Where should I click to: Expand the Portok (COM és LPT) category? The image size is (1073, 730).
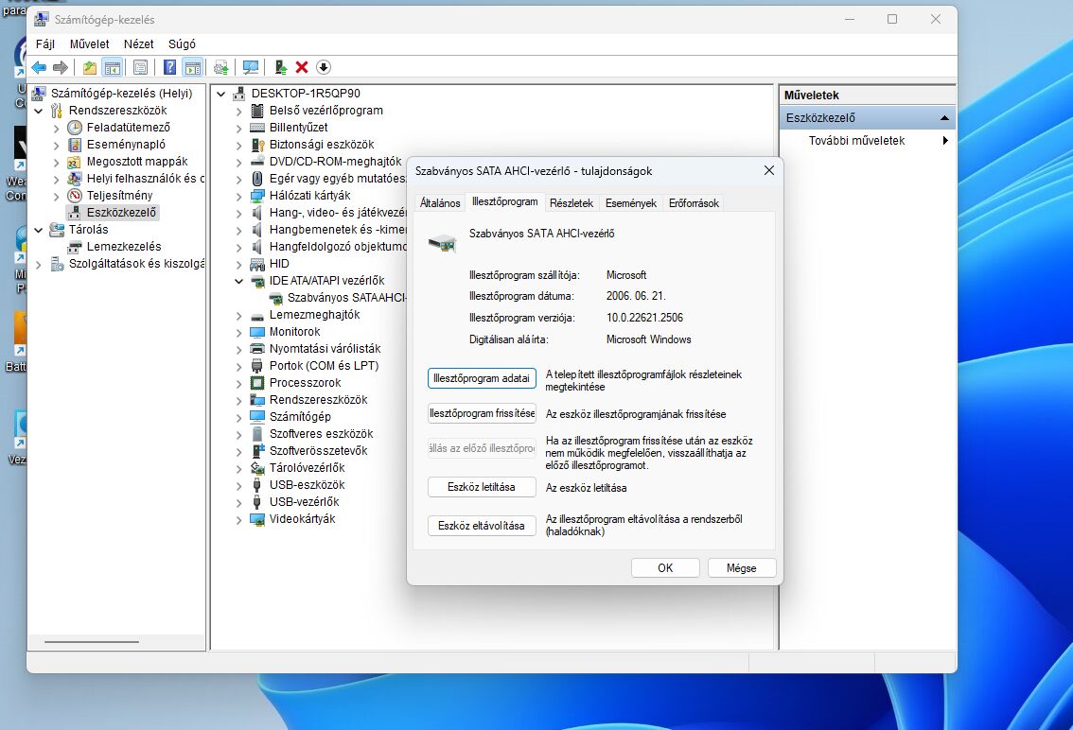238,366
